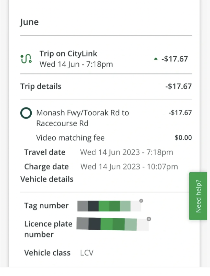Screen dimensions: 210x276
Task: Click the Trip on CityLink title
Action: (x=68, y=54)
